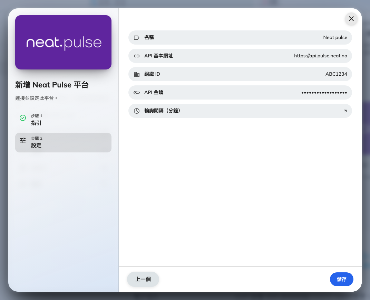Save the platform with 儲存 button
The height and width of the screenshot is (300, 370).
click(341, 279)
